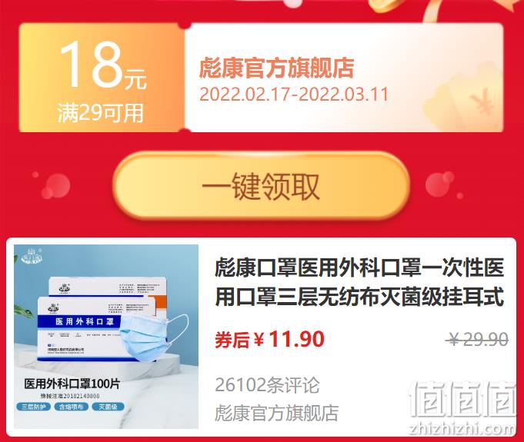Click the 灭菌级 badge on product image

point(108,407)
